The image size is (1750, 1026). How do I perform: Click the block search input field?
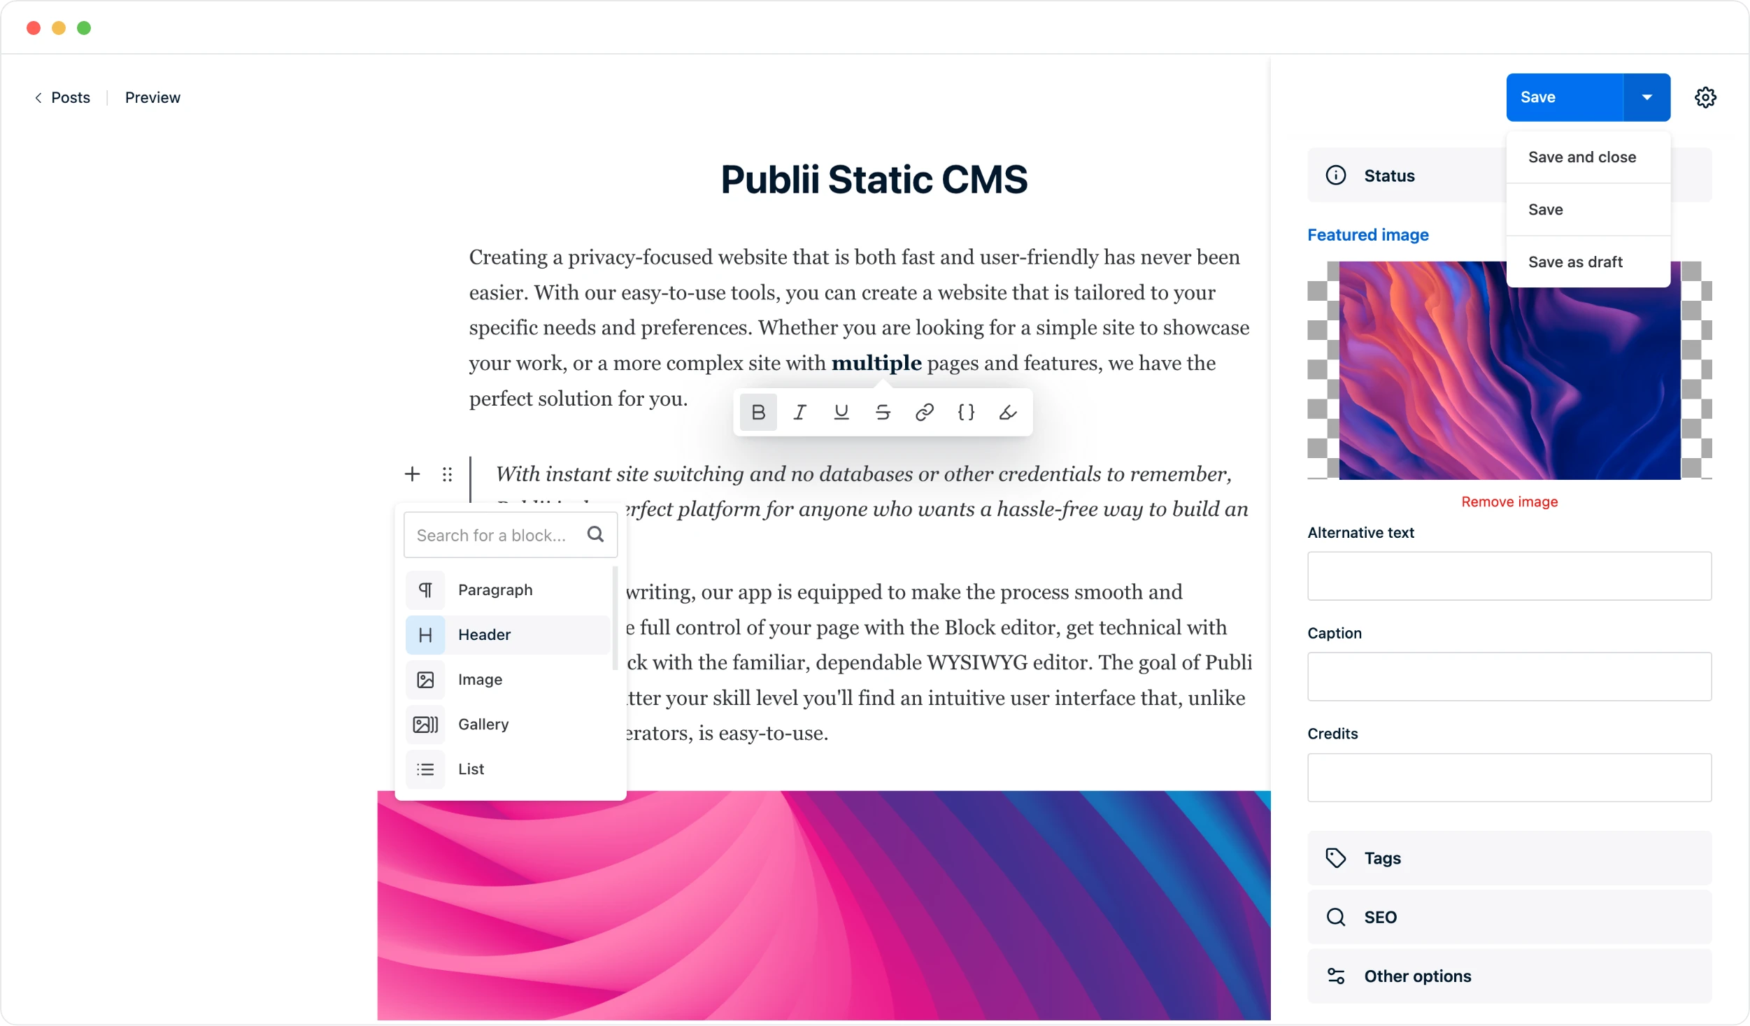point(496,534)
